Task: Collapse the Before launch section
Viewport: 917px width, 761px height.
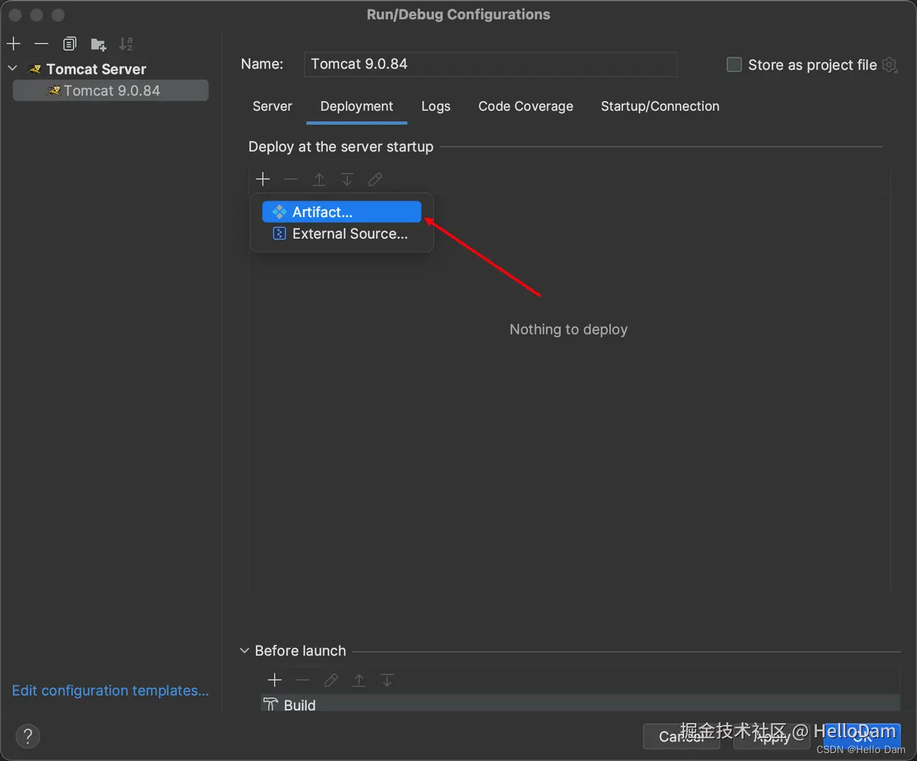Action: point(244,651)
